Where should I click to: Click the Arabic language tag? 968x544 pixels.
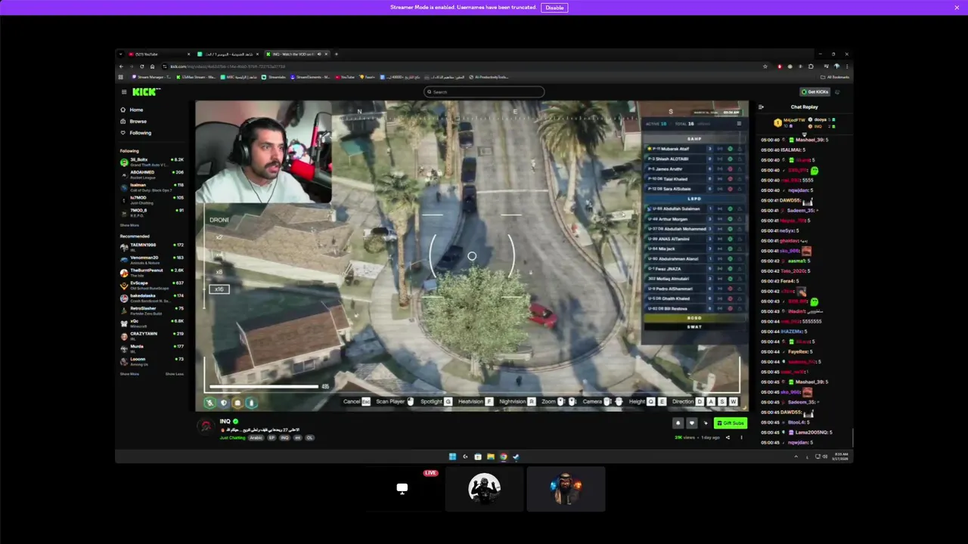pos(256,437)
